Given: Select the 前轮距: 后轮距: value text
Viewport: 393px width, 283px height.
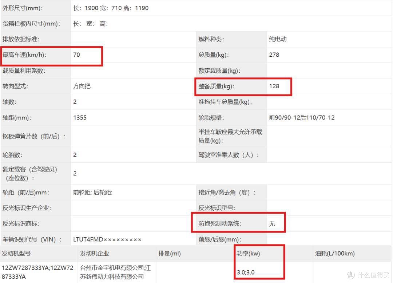Looking at the screenshot, I should click(x=93, y=193).
